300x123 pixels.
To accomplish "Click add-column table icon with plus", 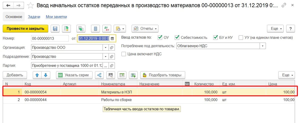I will [x=133, y=75].
